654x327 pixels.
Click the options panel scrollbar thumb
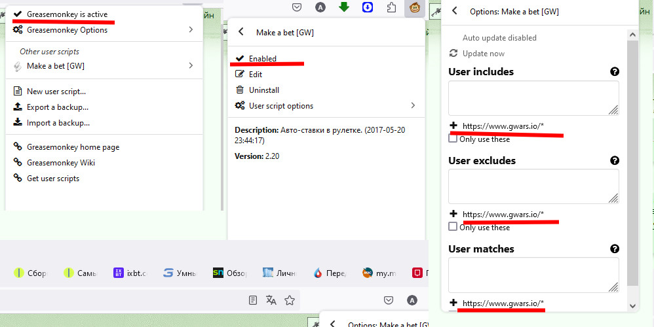632,163
